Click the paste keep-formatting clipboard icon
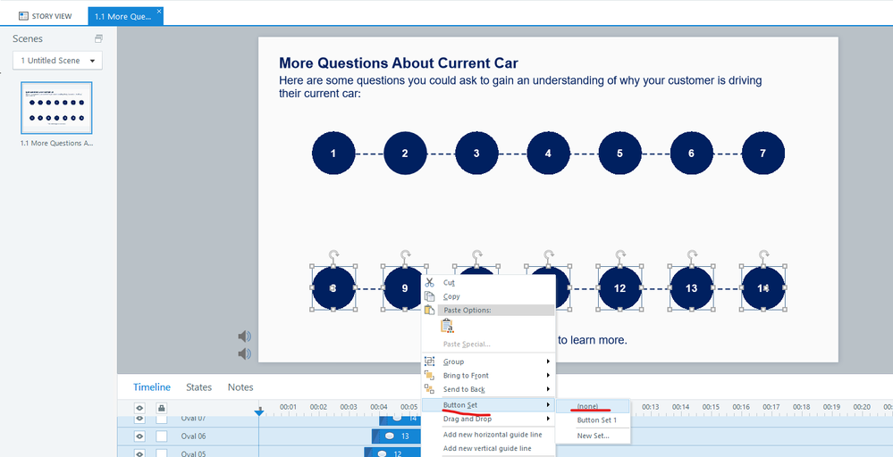Viewport: 893px width, 457px height. click(447, 325)
